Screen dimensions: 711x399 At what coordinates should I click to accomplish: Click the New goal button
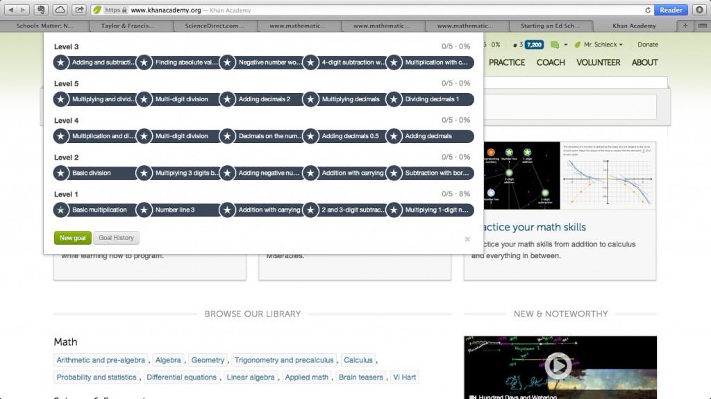tap(72, 237)
